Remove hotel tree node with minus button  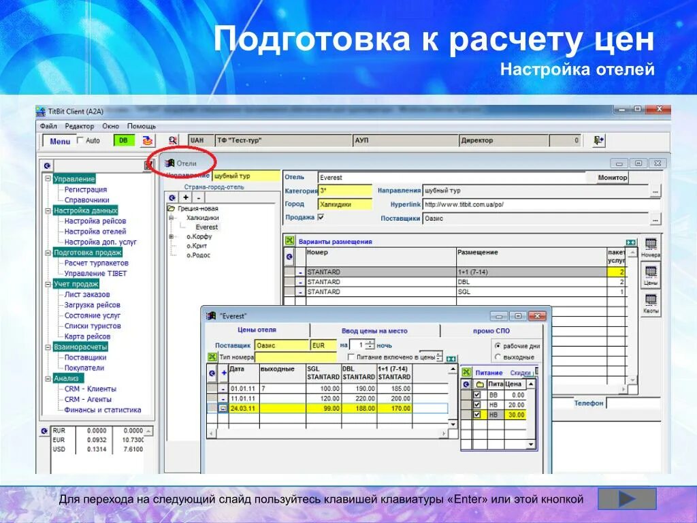tap(199, 198)
